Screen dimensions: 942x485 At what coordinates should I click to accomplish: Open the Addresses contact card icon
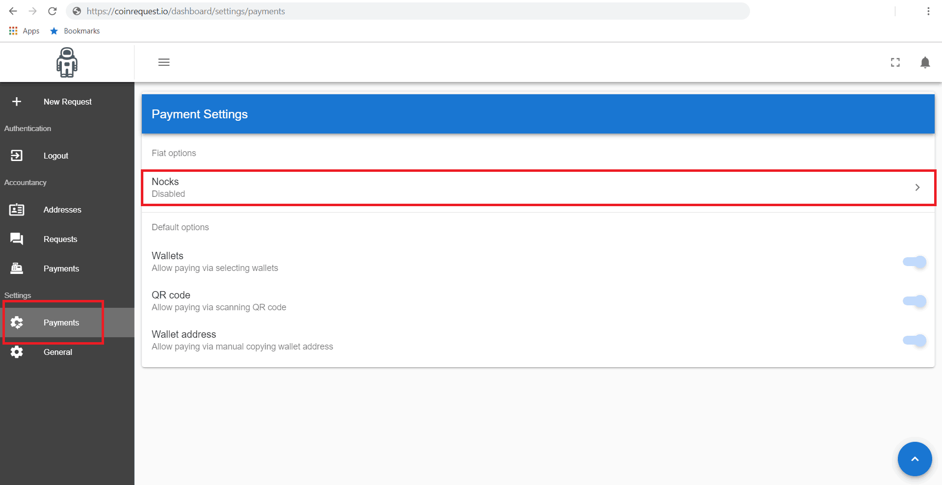[x=17, y=210]
